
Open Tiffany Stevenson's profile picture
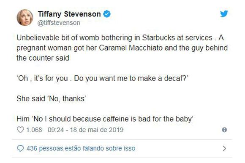(25, 17)
